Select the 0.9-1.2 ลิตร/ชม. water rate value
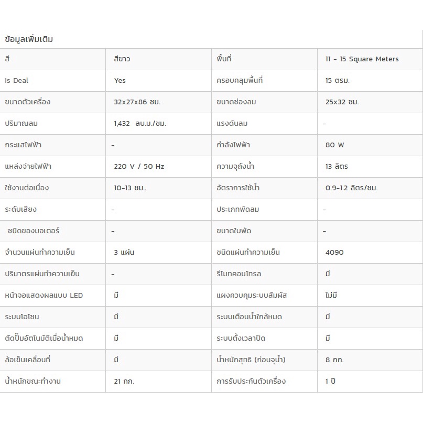 (x=351, y=188)
